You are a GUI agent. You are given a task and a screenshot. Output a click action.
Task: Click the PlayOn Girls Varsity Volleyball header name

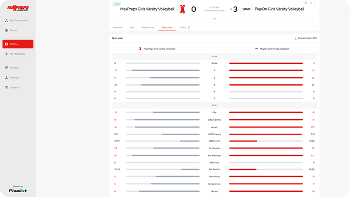click(280, 9)
